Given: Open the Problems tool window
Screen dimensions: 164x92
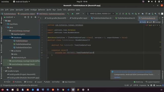Looking at the screenshot, I should tap(17, 82).
